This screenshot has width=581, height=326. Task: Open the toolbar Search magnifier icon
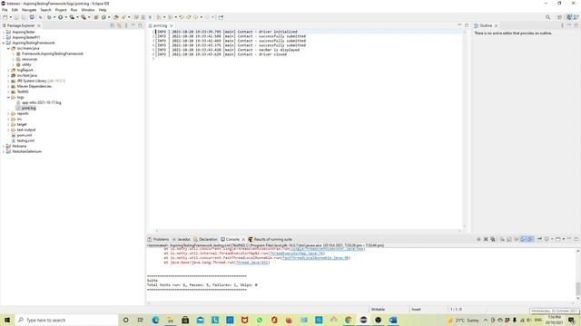coord(547,17)
